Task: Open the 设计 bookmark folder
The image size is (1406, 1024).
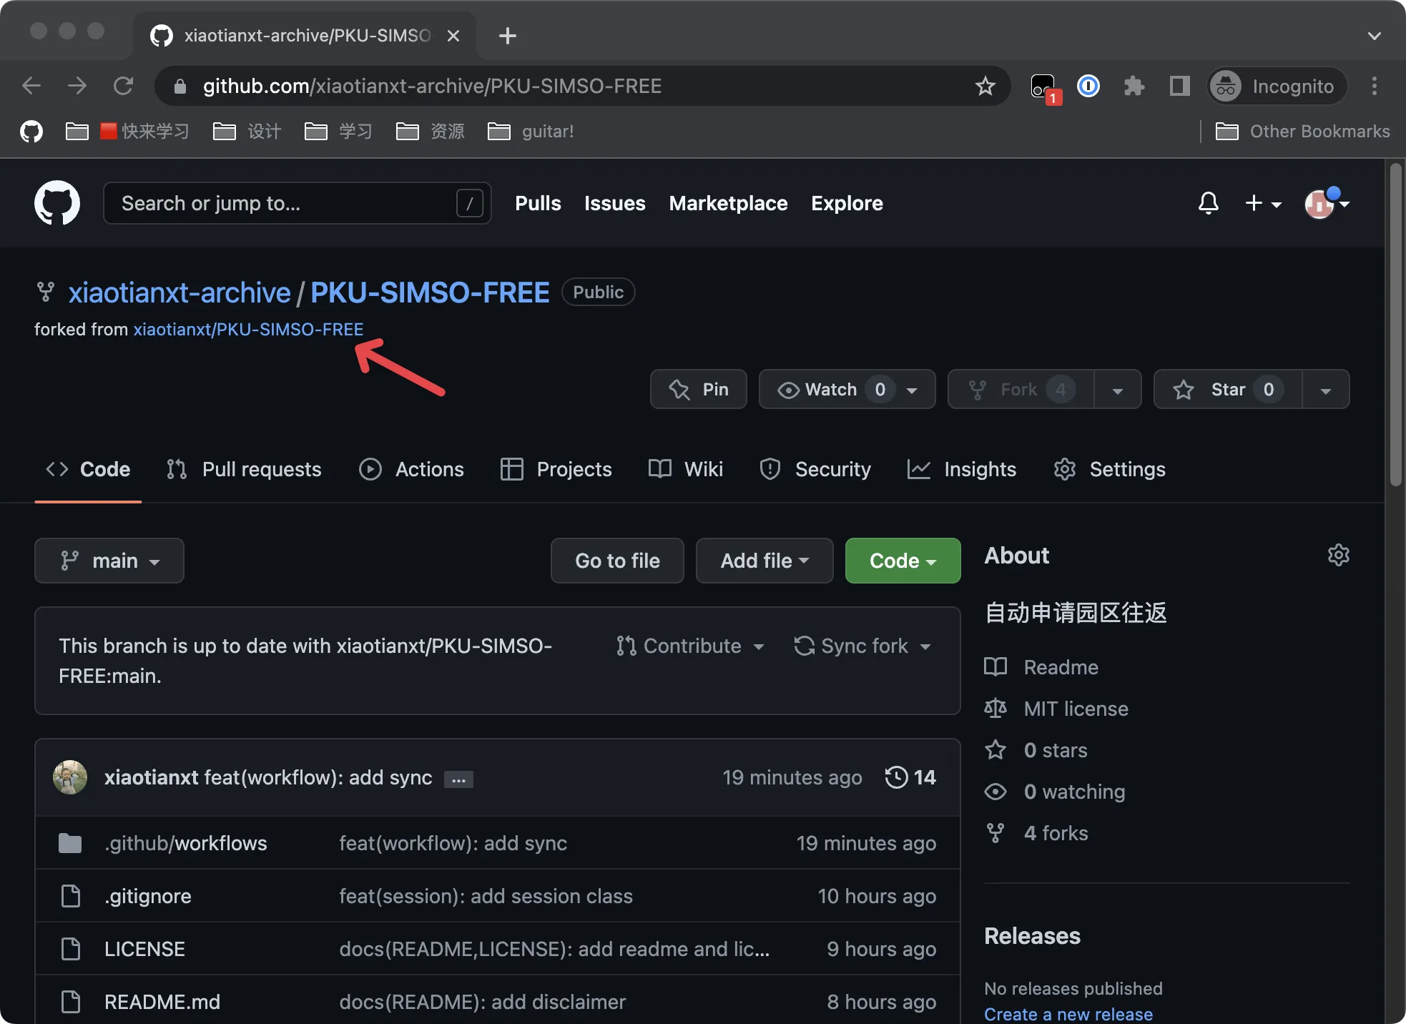Action: tap(247, 132)
